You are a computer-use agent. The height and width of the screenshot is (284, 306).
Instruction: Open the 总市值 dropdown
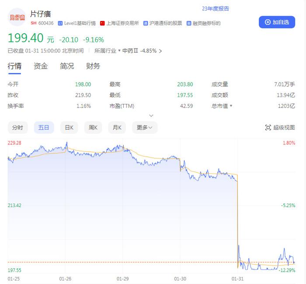click(222, 106)
